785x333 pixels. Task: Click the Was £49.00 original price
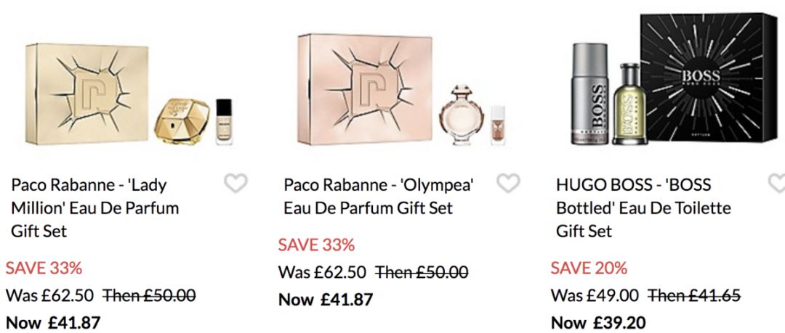(595, 295)
